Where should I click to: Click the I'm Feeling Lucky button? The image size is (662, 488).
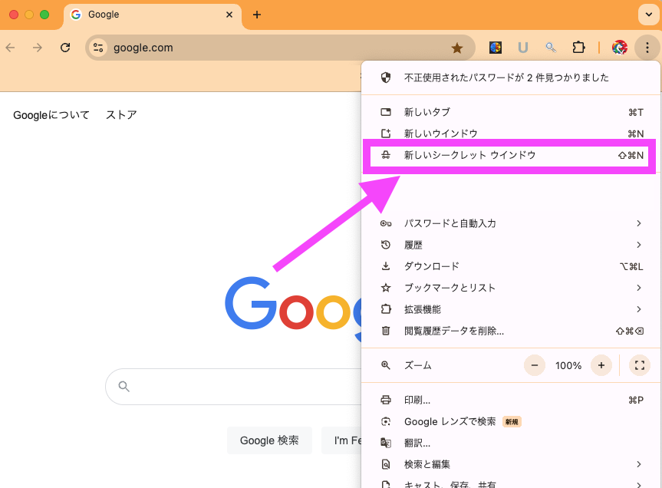[x=342, y=440]
